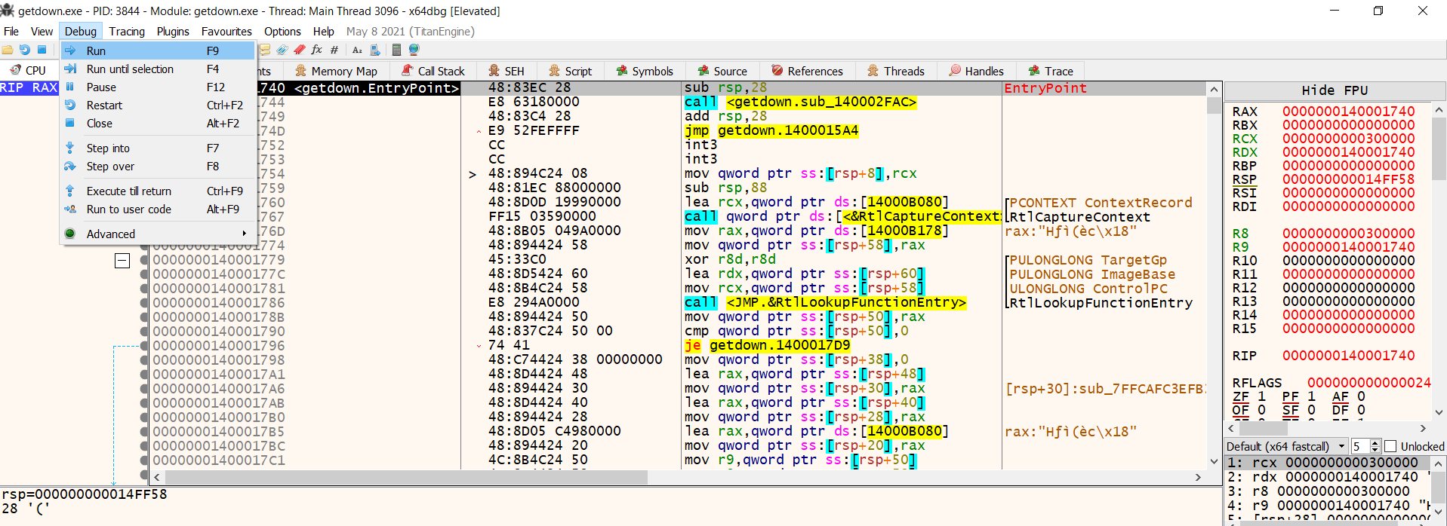1447x526 pixels.
Task: Click the Variables hash (#) toolbar icon
Action: pyautogui.click(x=334, y=50)
